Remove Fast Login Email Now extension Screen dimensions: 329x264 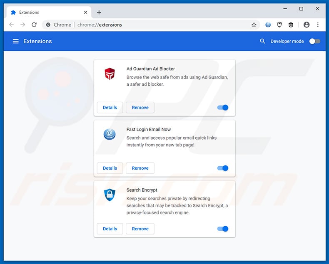140,168
